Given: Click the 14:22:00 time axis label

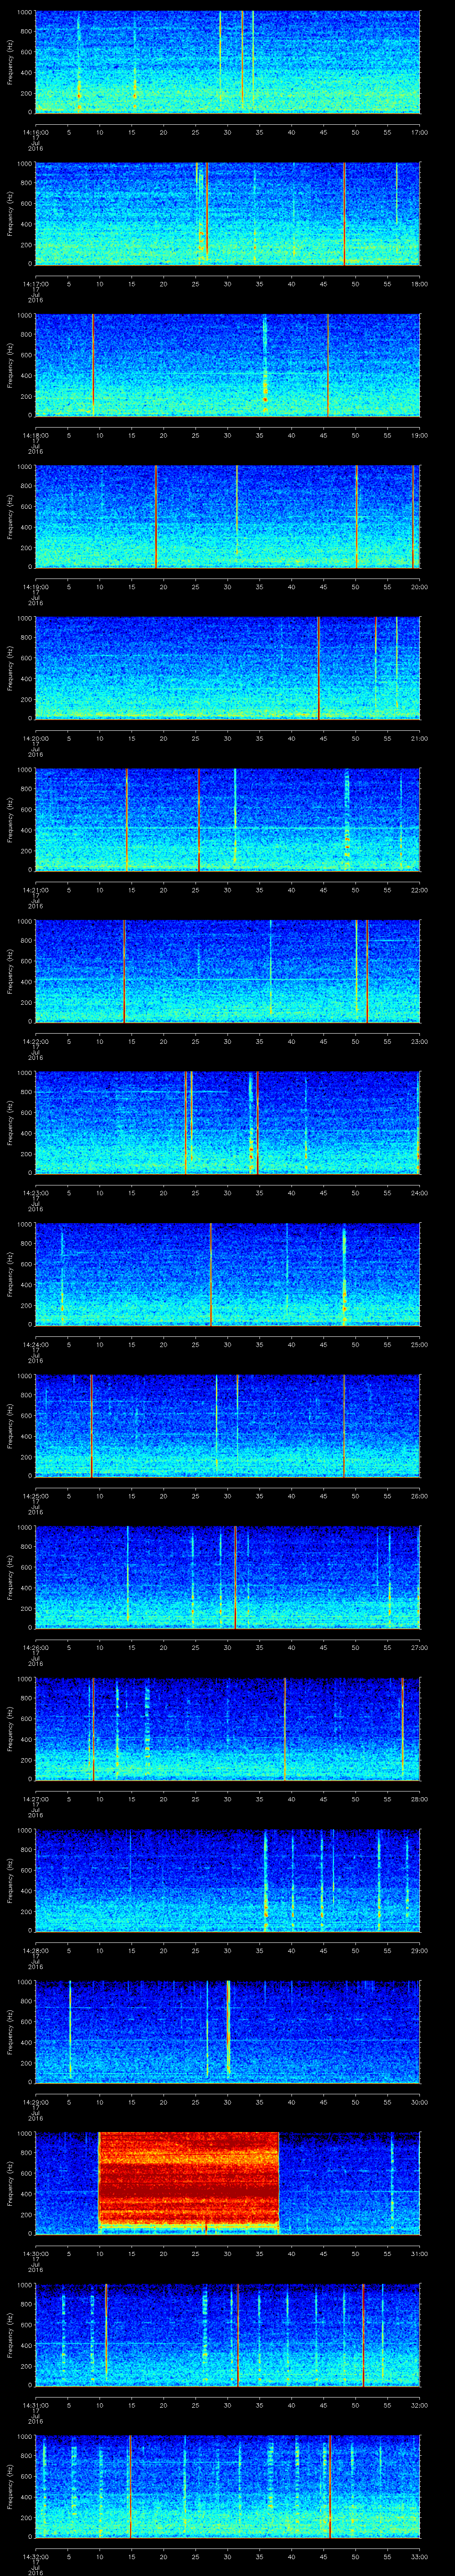Looking at the screenshot, I should [36, 1041].
